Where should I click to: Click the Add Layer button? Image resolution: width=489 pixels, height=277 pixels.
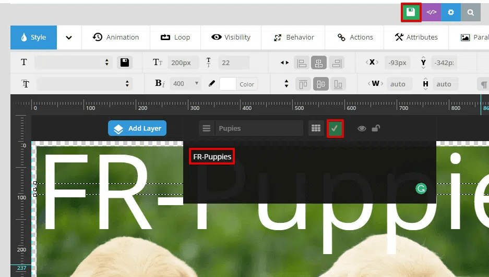coord(137,128)
